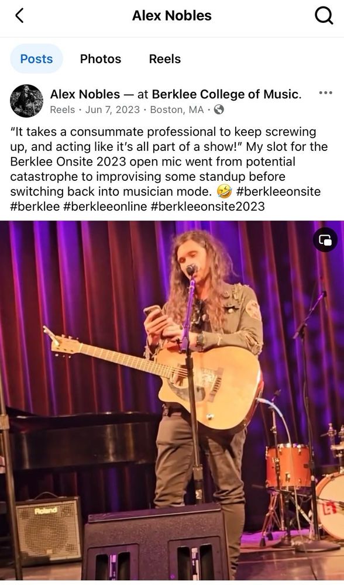Tap the #berklee hashtag

(x=35, y=207)
